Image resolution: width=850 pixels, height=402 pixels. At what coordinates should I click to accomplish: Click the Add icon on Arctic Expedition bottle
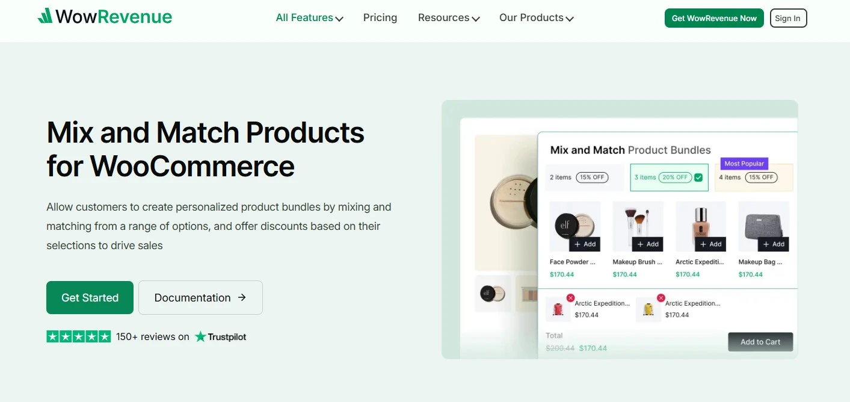710,244
